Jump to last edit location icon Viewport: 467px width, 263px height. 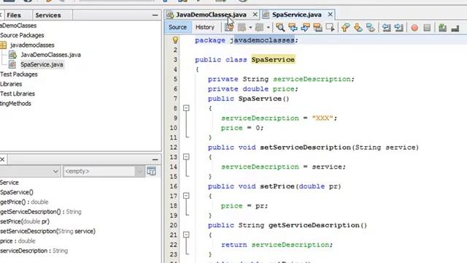point(229,28)
